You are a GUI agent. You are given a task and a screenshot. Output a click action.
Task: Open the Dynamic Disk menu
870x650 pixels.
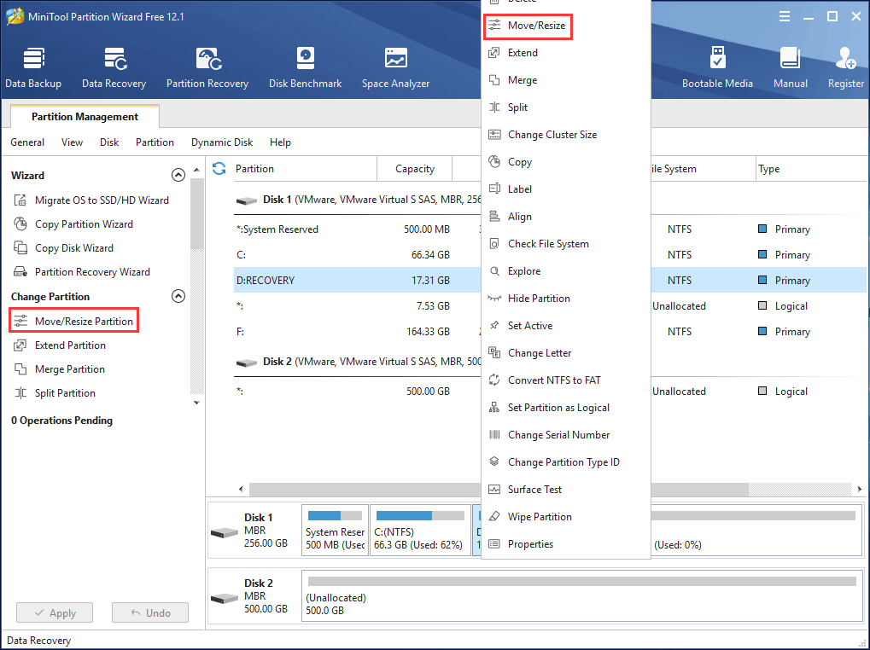point(222,142)
